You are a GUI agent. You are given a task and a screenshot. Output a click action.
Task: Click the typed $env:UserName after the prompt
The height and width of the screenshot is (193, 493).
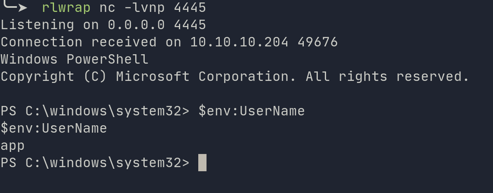pos(251,111)
